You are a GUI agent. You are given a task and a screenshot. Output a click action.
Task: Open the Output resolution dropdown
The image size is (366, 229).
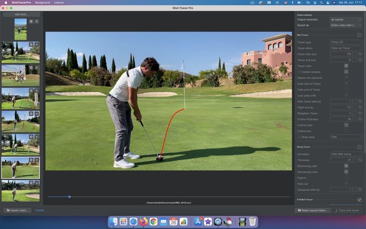346,19
